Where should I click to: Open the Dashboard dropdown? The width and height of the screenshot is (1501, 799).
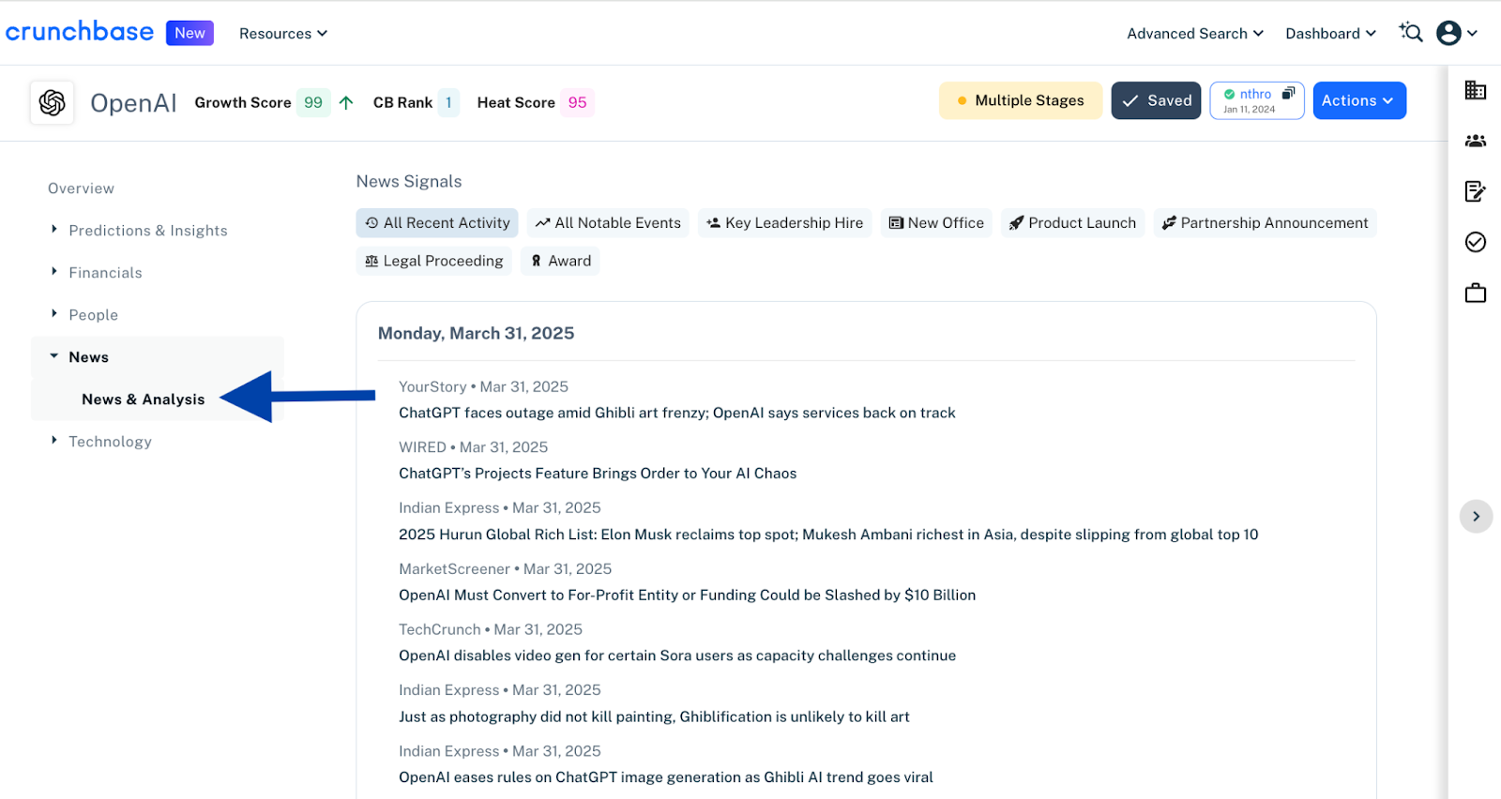1330,34
